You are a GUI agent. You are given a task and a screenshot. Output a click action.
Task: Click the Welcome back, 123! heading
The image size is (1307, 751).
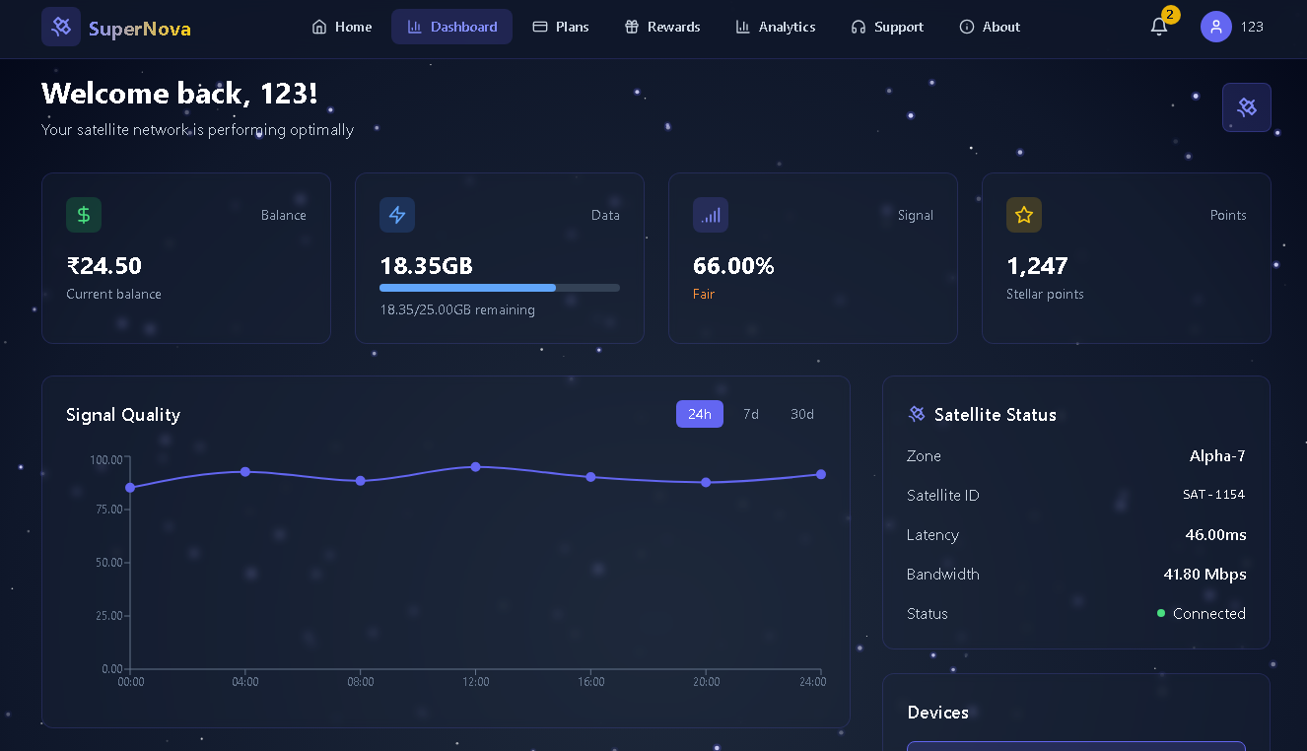point(179,94)
